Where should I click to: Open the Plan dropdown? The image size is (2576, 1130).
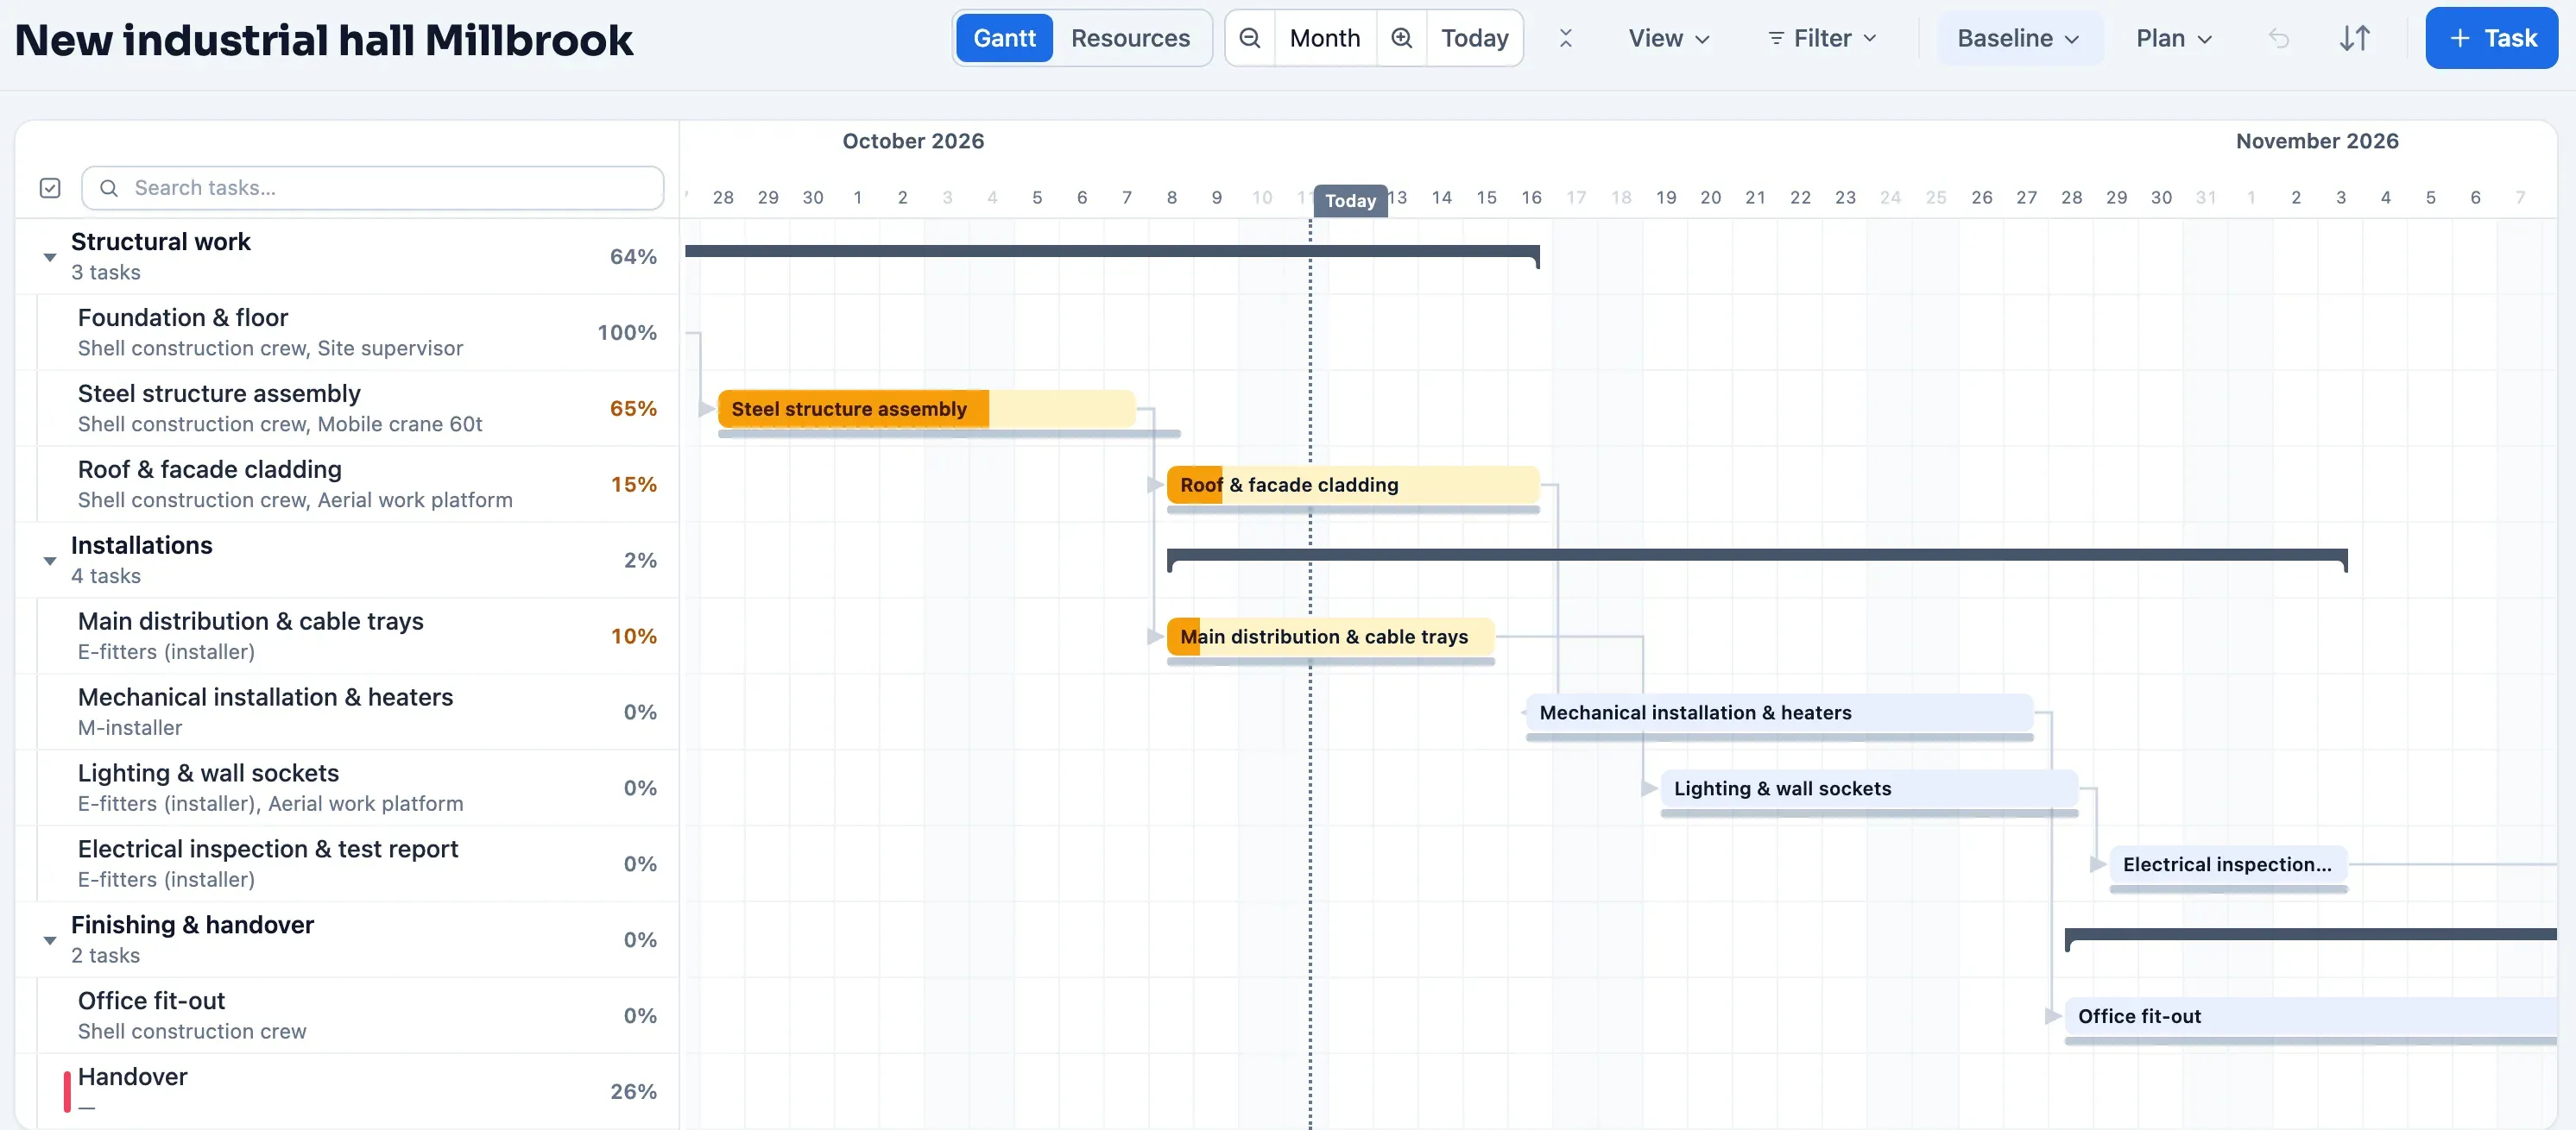pos(2174,38)
